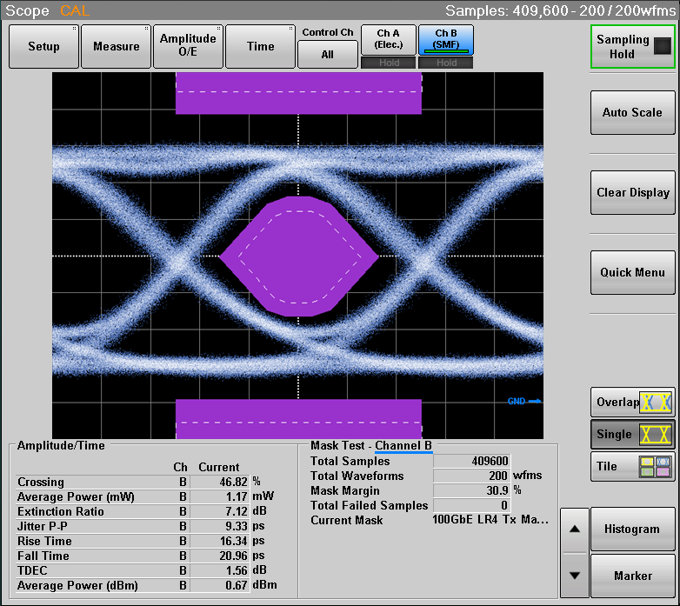Open the Time settings menu
680x606 pixels.
click(260, 47)
